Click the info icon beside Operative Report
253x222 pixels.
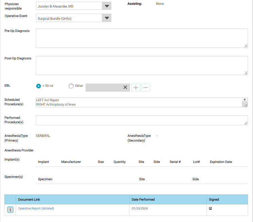[x=10, y=209]
